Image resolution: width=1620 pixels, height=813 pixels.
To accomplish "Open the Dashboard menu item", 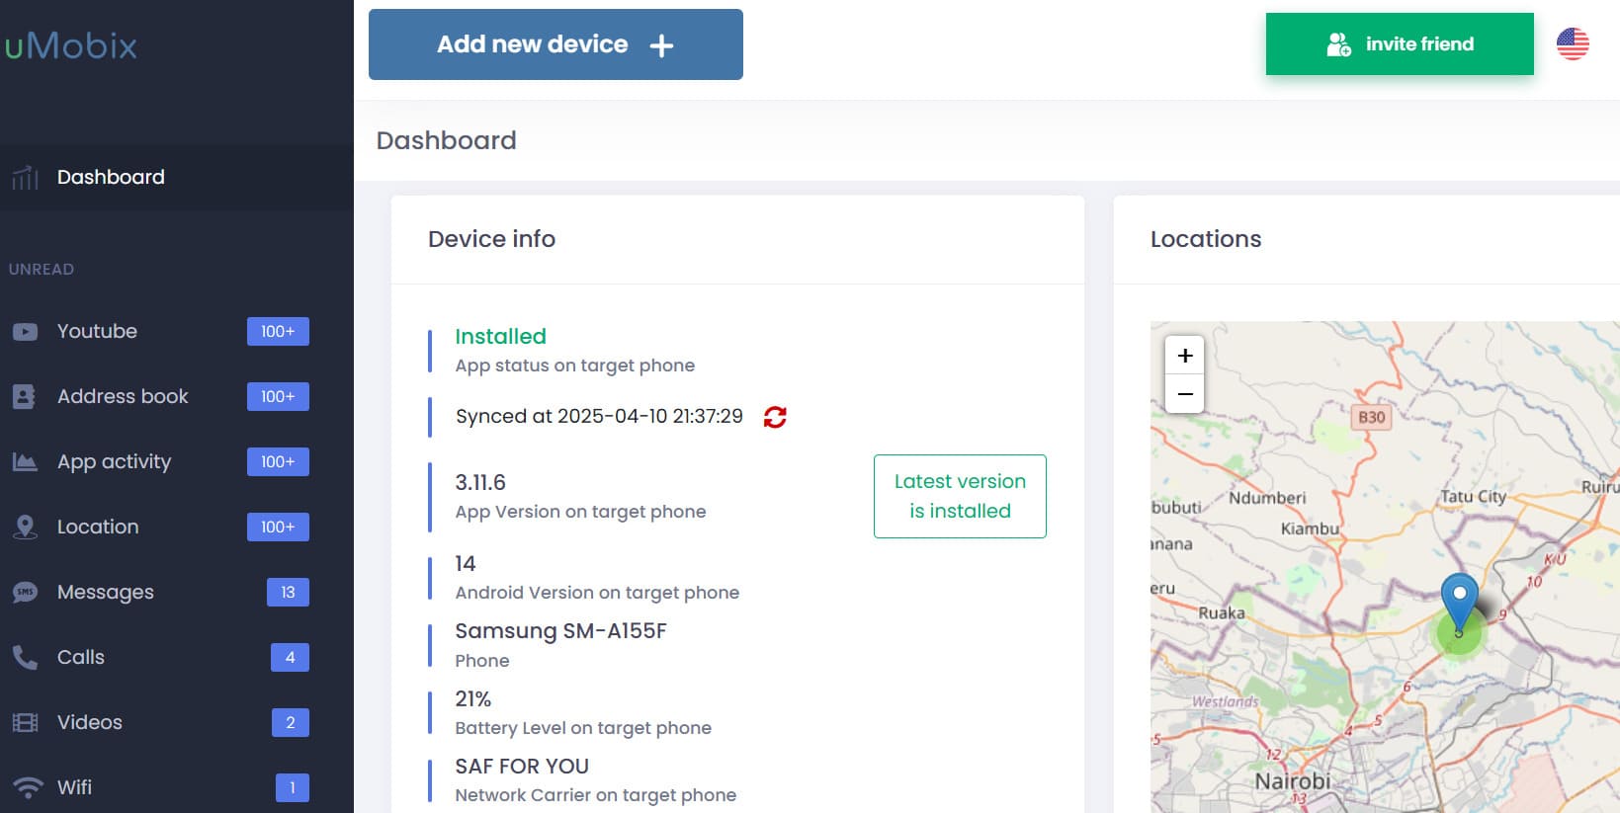I will tap(177, 178).
